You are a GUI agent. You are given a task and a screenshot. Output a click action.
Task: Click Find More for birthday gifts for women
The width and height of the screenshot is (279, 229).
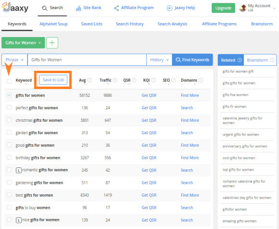pyautogui.click(x=190, y=158)
